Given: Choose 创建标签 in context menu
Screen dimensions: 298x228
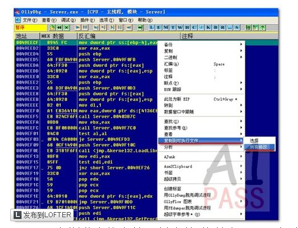Looking at the screenshot, I should tap(202, 189).
